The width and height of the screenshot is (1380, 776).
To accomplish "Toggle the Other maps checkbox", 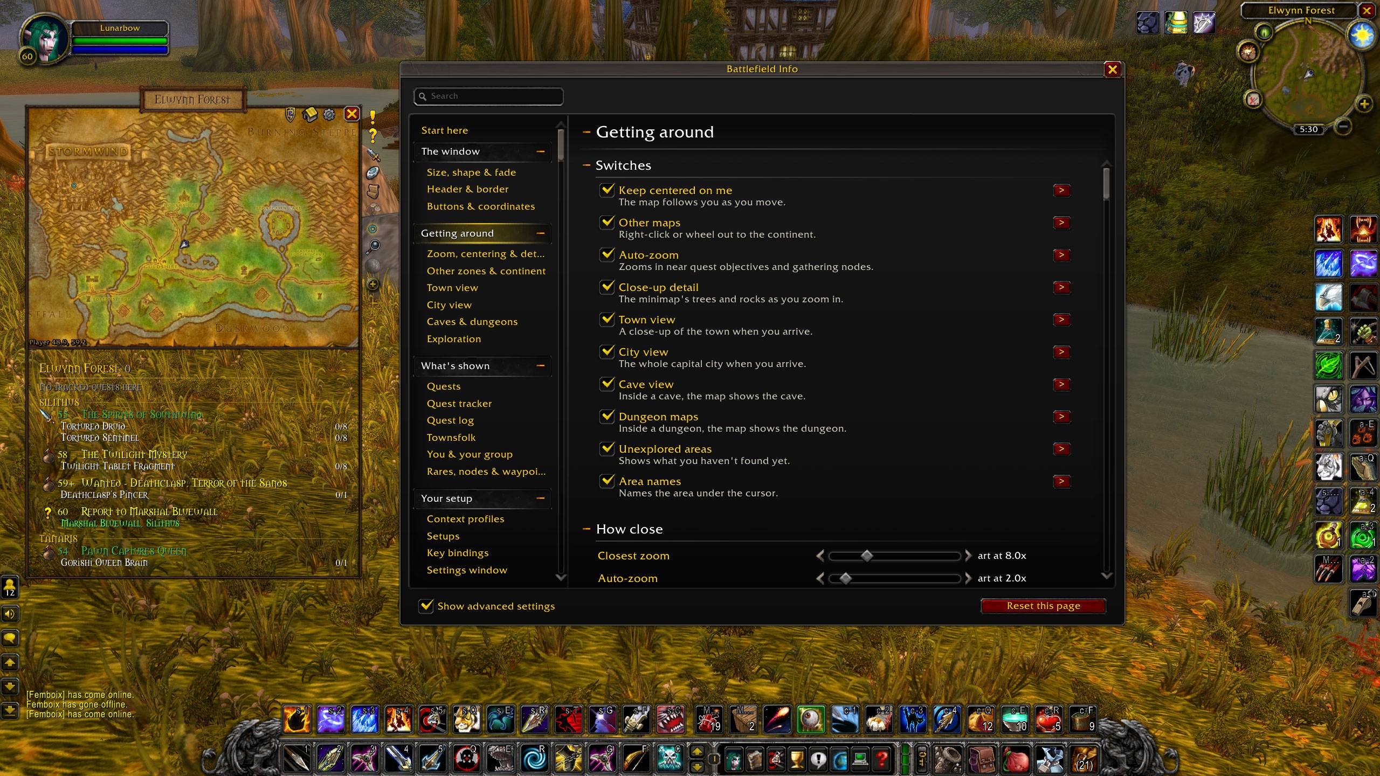I will point(607,222).
